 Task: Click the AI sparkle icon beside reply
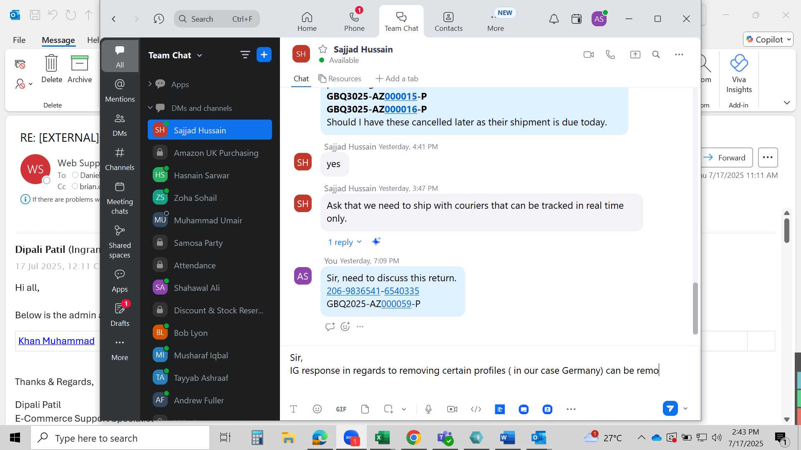(x=376, y=242)
